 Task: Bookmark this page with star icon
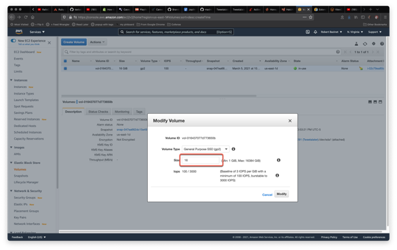(311, 17)
